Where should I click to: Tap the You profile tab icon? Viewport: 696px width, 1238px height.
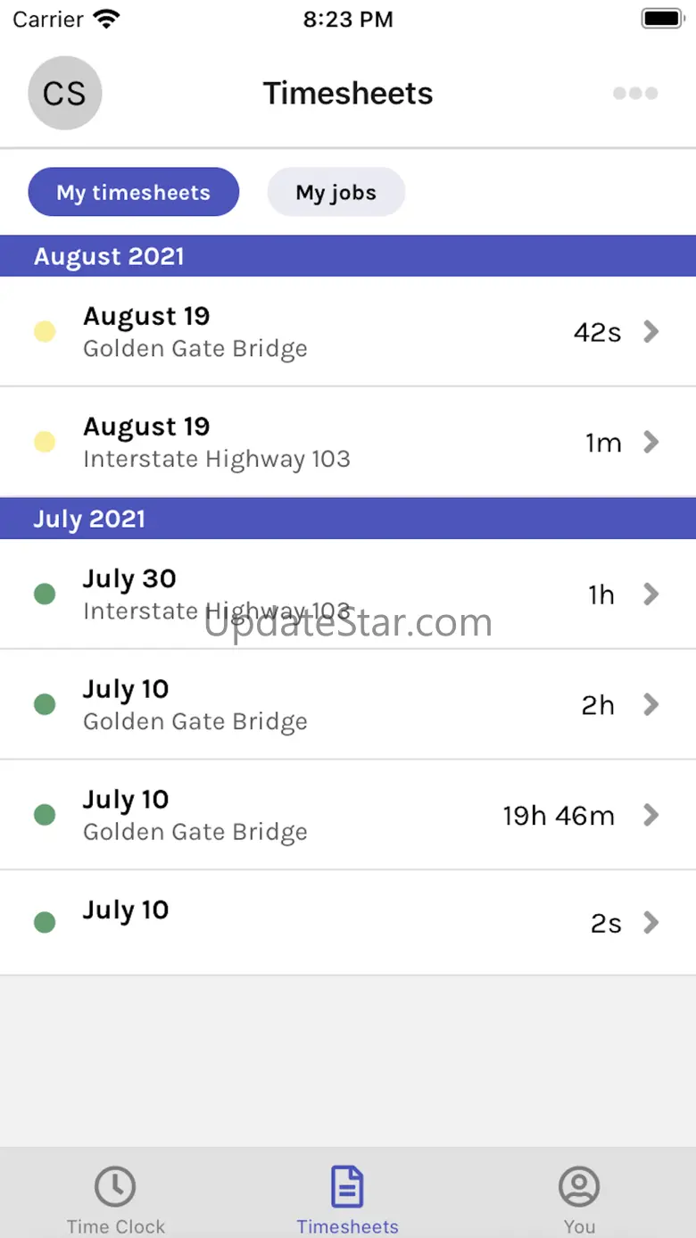click(579, 1186)
